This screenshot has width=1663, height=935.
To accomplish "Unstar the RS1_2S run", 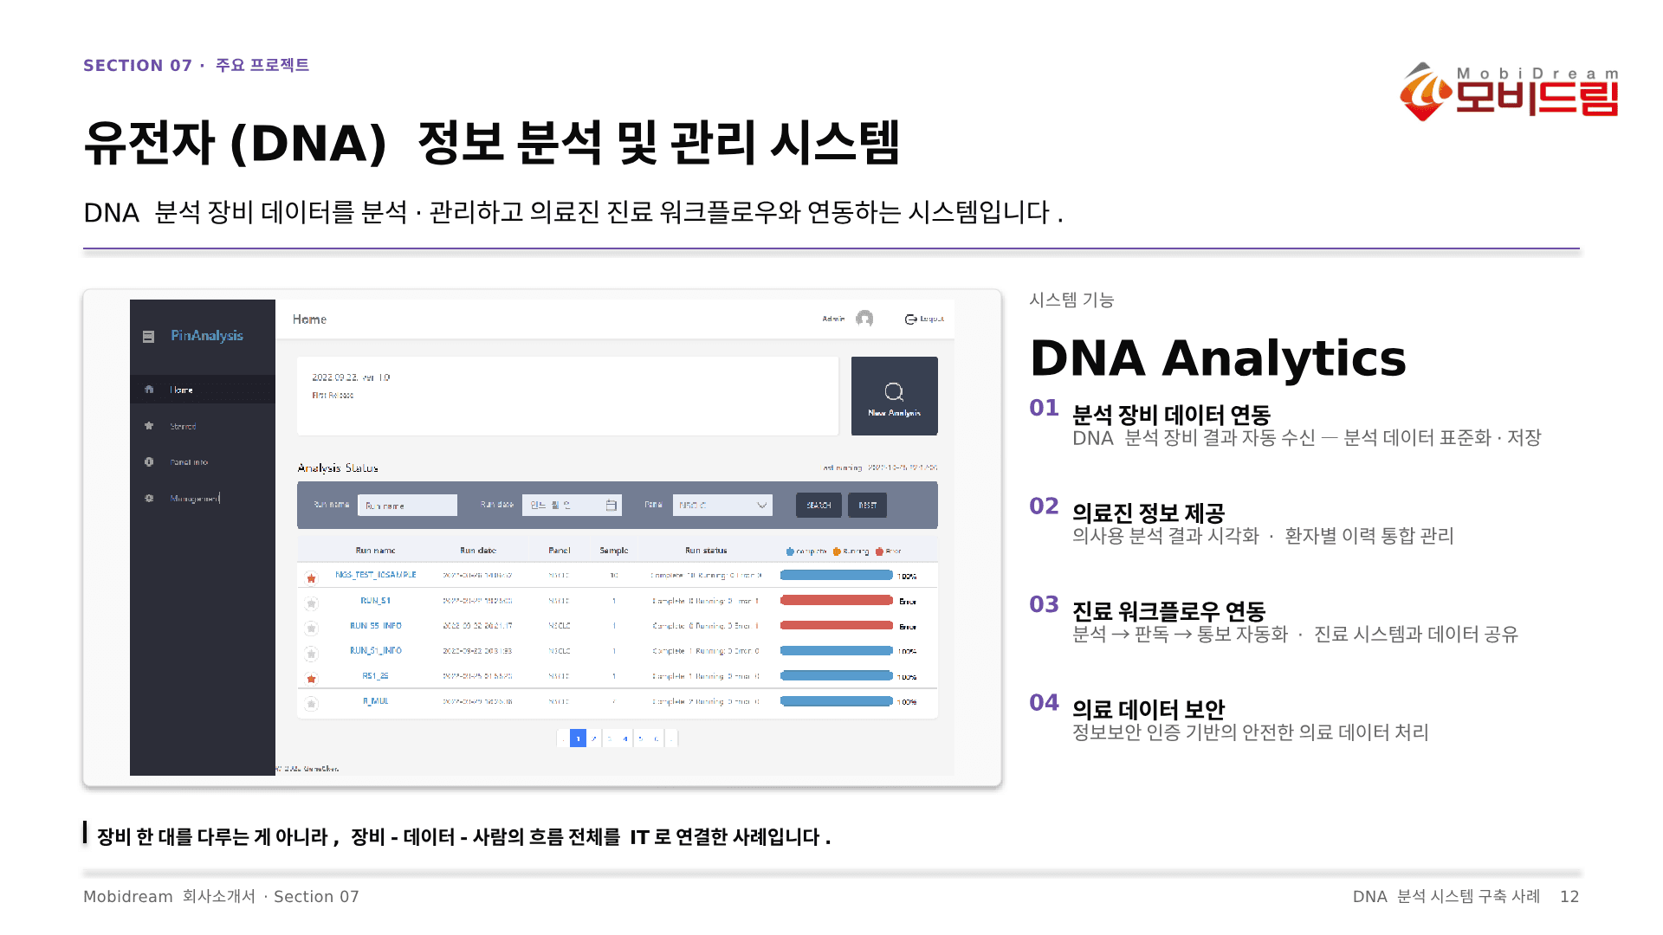I will click(x=312, y=679).
